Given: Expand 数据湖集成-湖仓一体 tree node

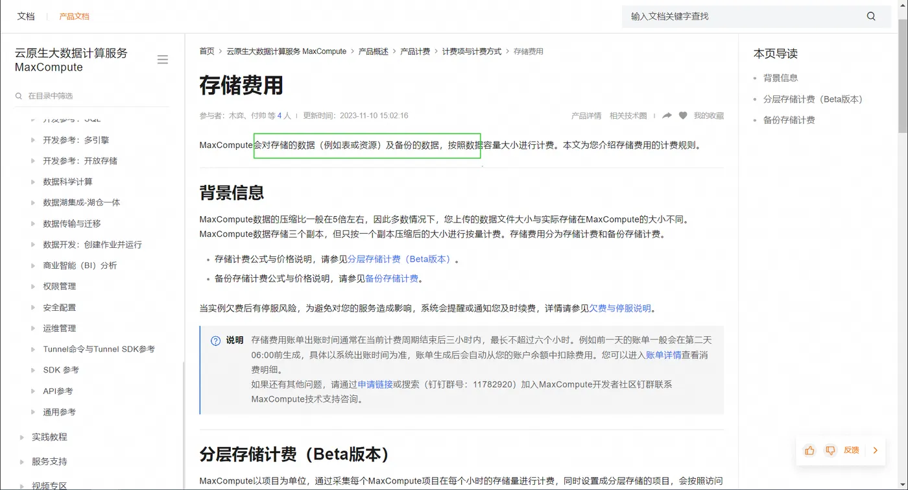Looking at the screenshot, I should (33, 202).
